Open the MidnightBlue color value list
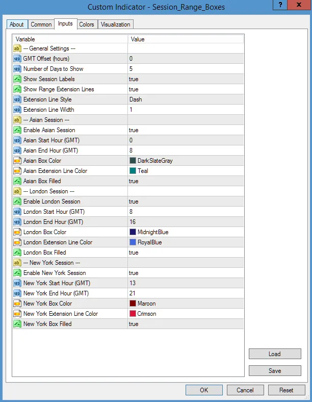312x402 pixels. click(186, 232)
